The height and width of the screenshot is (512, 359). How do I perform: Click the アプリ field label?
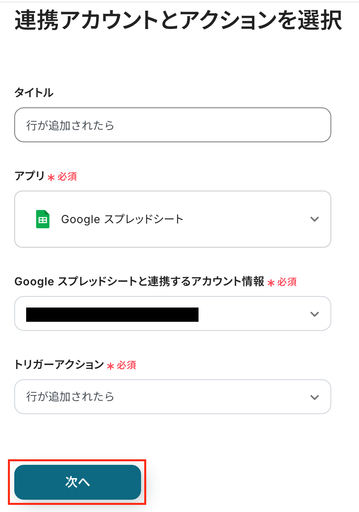30,176
